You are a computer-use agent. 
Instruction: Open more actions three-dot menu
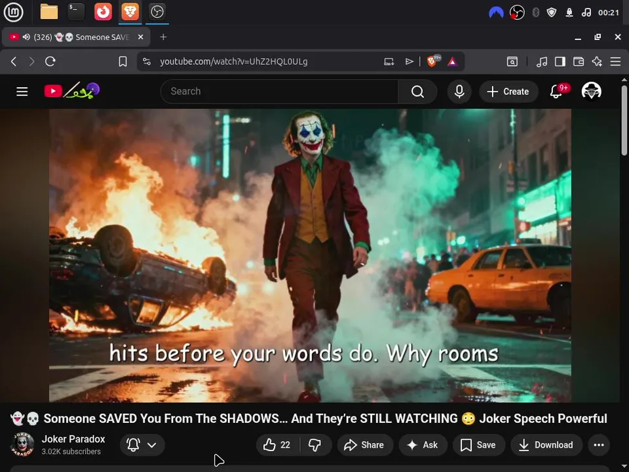[x=599, y=444]
